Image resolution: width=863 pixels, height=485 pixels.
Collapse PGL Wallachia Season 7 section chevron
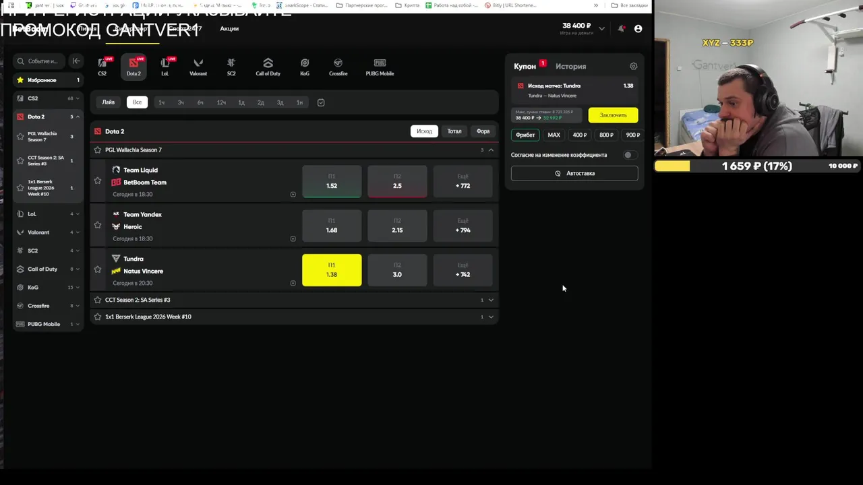pyautogui.click(x=491, y=150)
